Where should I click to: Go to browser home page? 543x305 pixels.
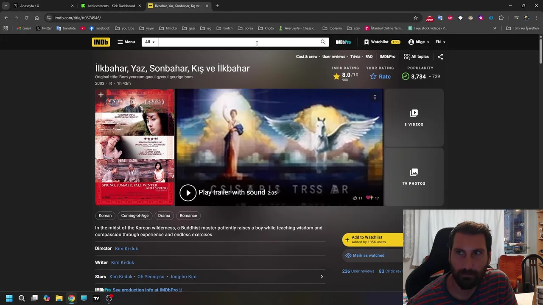coord(36,18)
